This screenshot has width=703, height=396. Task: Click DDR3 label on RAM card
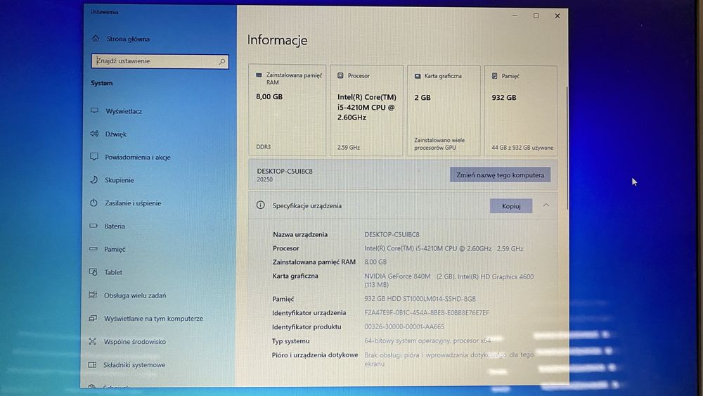(x=263, y=146)
